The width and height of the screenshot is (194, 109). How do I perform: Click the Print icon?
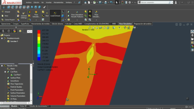click(105, 2)
